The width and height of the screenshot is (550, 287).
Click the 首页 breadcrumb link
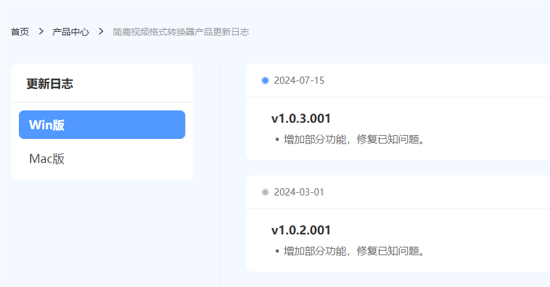[20, 32]
